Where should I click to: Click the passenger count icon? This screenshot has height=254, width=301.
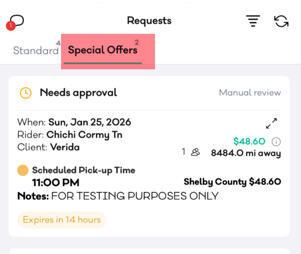(195, 152)
